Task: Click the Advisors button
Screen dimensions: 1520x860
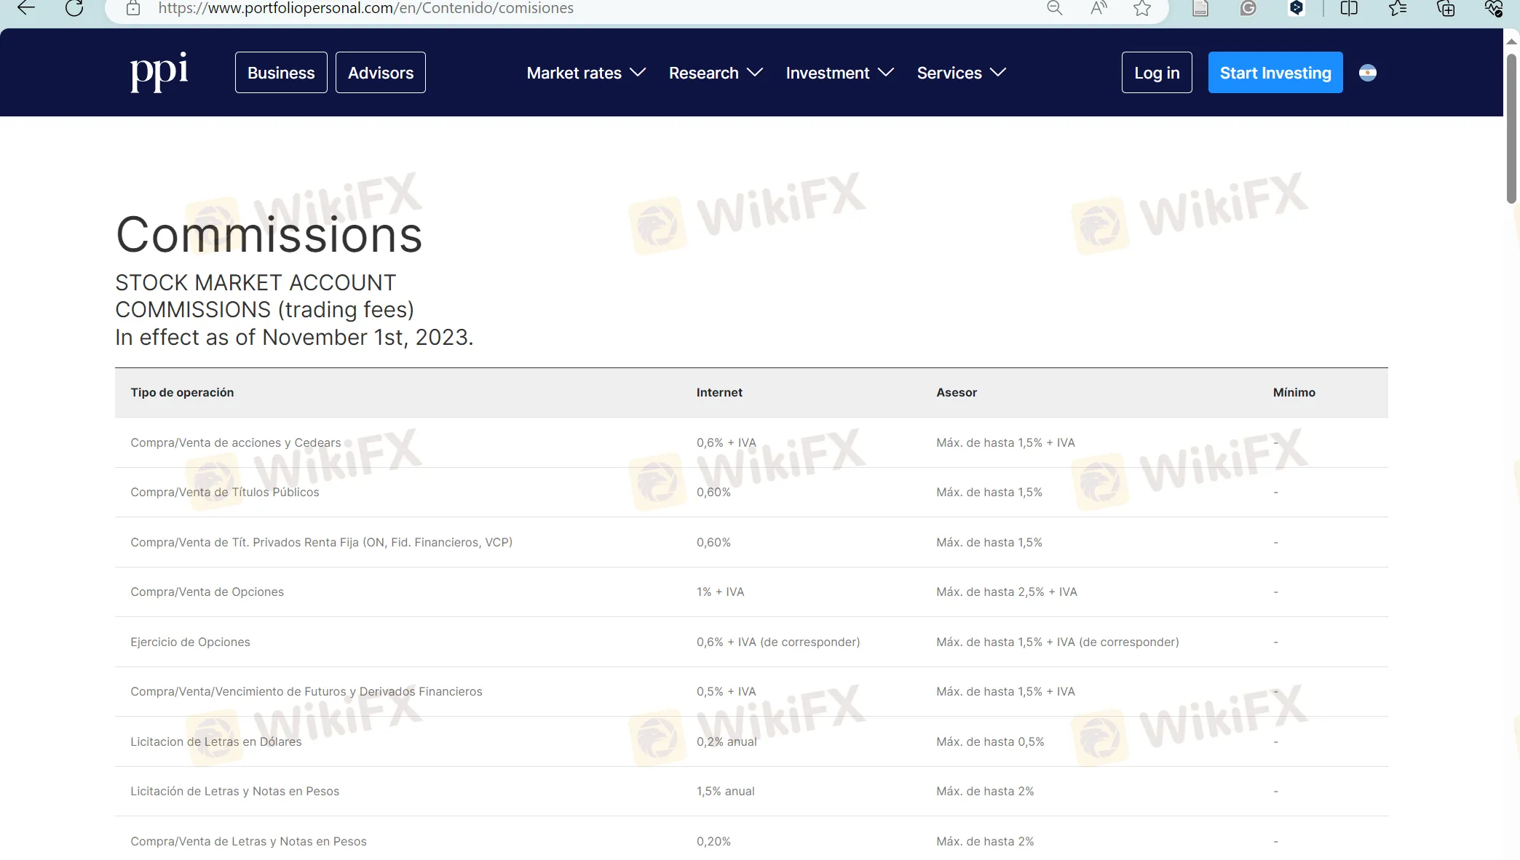Action: (x=380, y=73)
